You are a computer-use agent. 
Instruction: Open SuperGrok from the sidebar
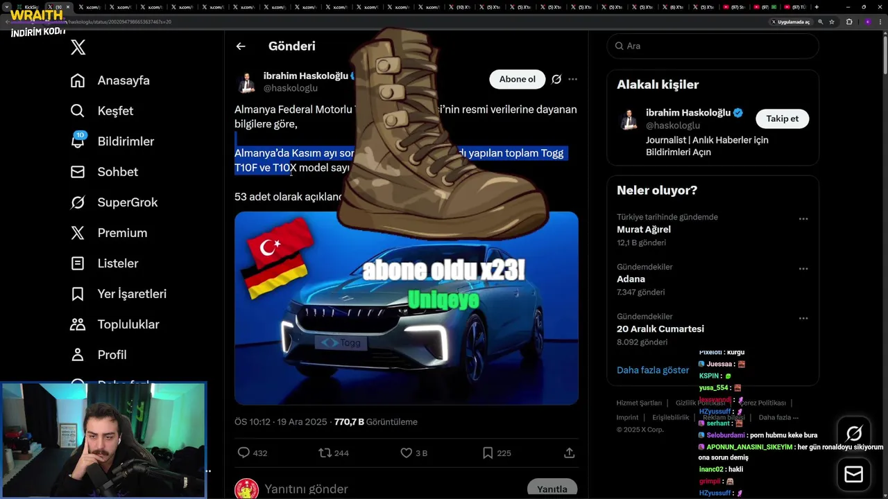pos(114,202)
